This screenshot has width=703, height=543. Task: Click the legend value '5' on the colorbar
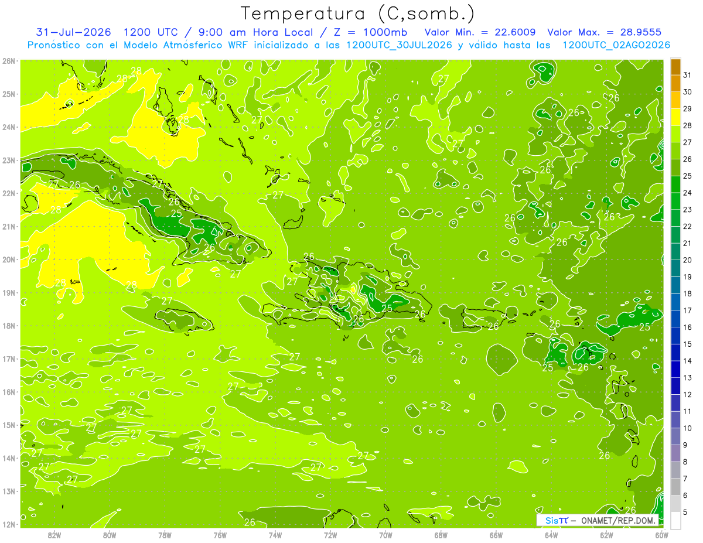click(686, 512)
